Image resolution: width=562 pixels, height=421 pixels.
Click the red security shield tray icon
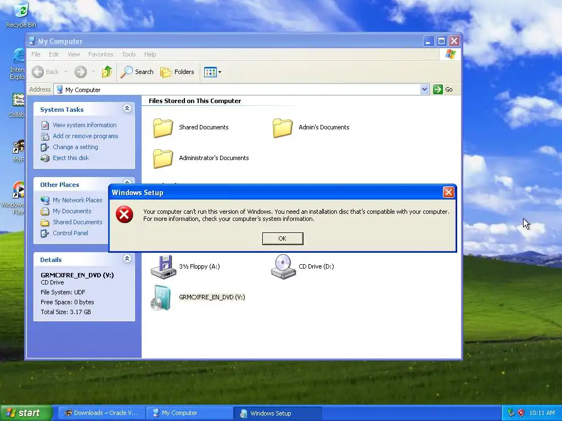521,413
